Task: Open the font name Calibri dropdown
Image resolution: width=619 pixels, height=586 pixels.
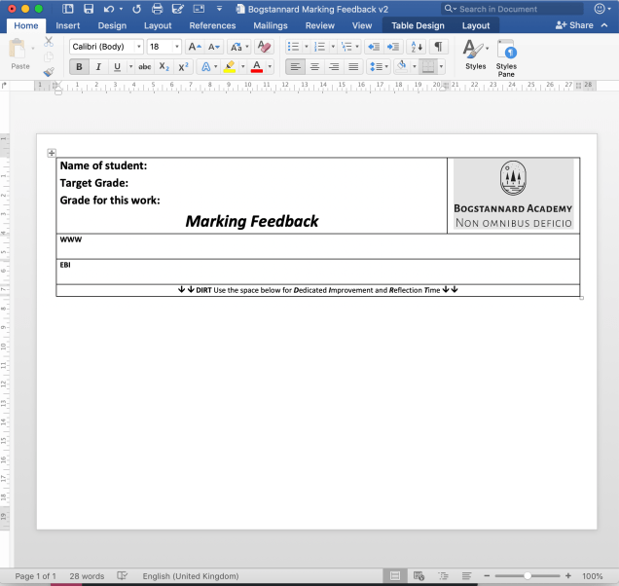Action: pyautogui.click(x=138, y=47)
